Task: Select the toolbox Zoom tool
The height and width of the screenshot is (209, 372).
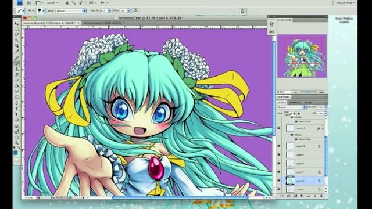Action: coord(17,142)
